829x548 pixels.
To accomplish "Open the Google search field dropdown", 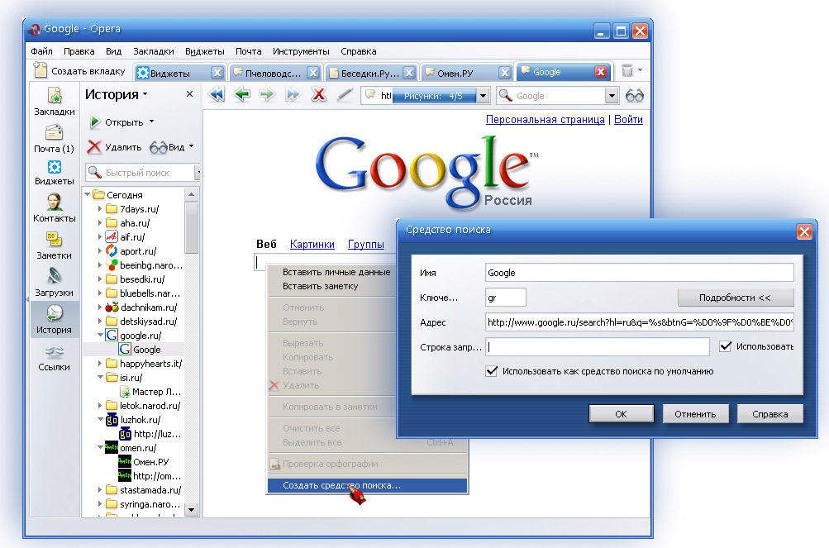I will (x=612, y=96).
